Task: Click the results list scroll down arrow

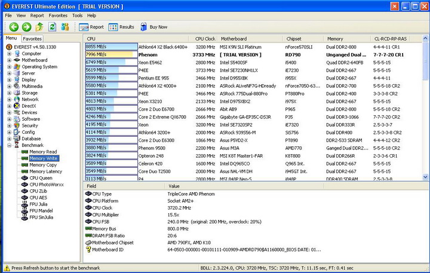Action: tap(425, 177)
